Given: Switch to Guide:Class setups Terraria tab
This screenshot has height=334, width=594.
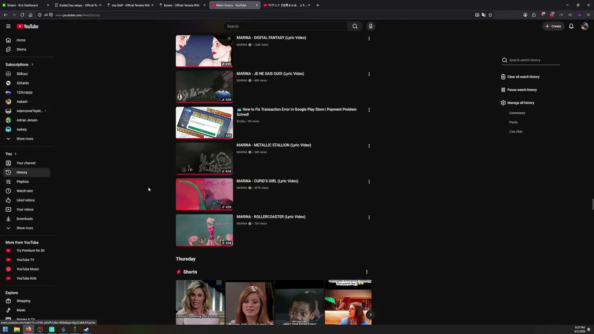Looking at the screenshot, I should (78, 5).
